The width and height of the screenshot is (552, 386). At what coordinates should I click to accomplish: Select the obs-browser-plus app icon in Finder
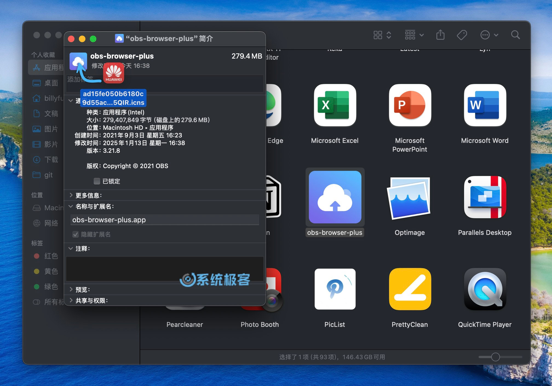point(335,197)
